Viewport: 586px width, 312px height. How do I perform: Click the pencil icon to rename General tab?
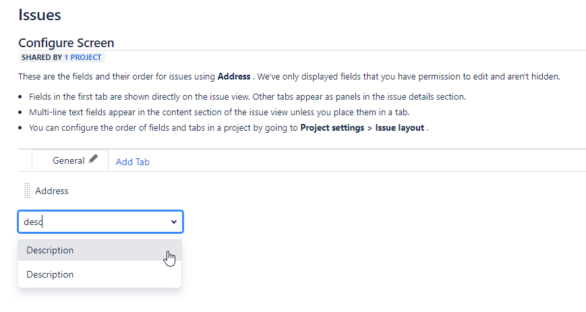coord(94,159)
